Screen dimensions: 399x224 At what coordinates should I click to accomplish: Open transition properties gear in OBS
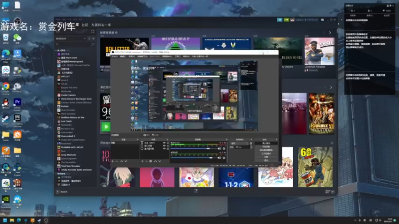(251, 143)
